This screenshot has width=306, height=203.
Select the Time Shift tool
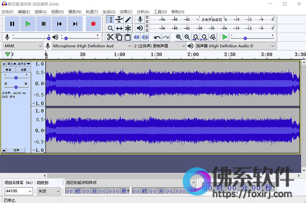pos(119,28)
